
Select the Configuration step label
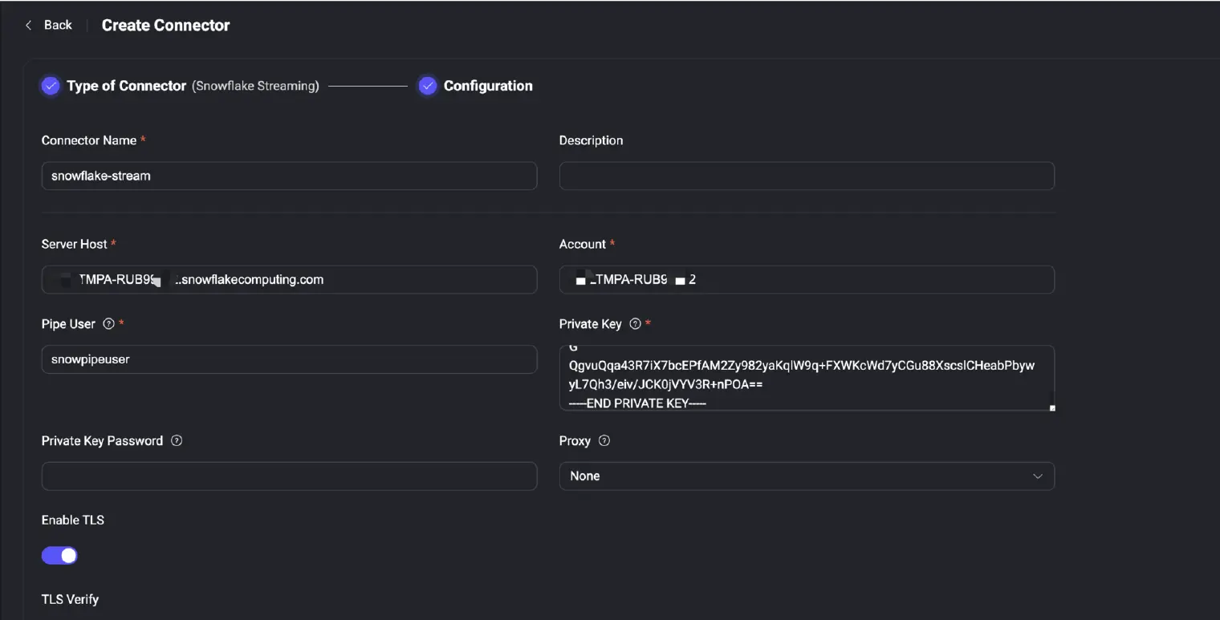(487, 86)
